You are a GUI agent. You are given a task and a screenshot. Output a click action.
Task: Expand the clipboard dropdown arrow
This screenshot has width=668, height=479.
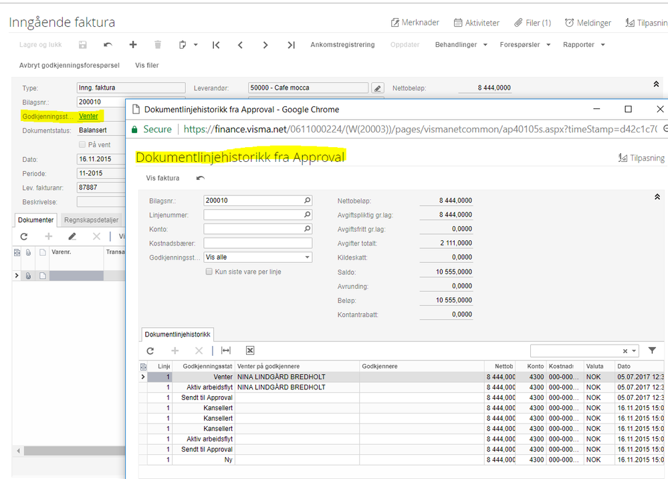click(195, 45)
